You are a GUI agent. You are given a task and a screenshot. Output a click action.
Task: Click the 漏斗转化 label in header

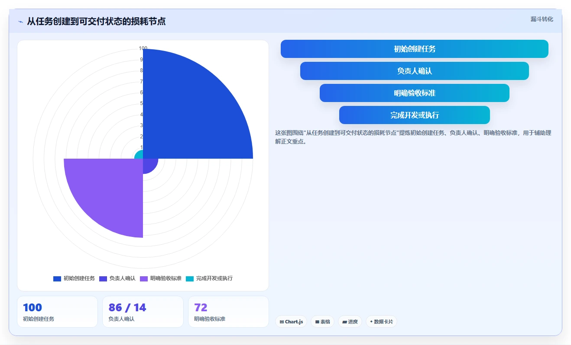[x=542, y=19]
